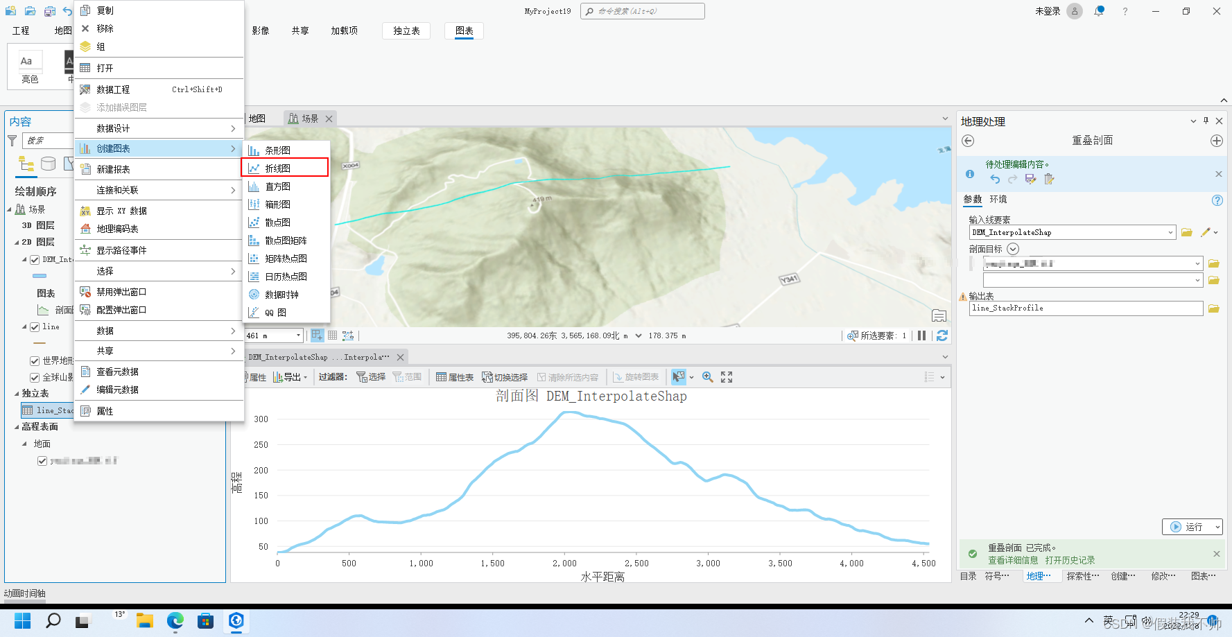The height and width of the screenshot is (637, 1232).
Task: Browse folder for the empty 剖面目标 row
Action: point(1214,280)
